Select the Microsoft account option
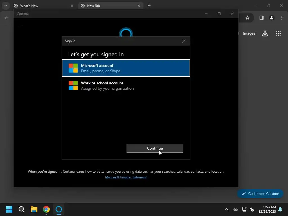This screenshot has width=288, height=216. [x=126, y=68]
